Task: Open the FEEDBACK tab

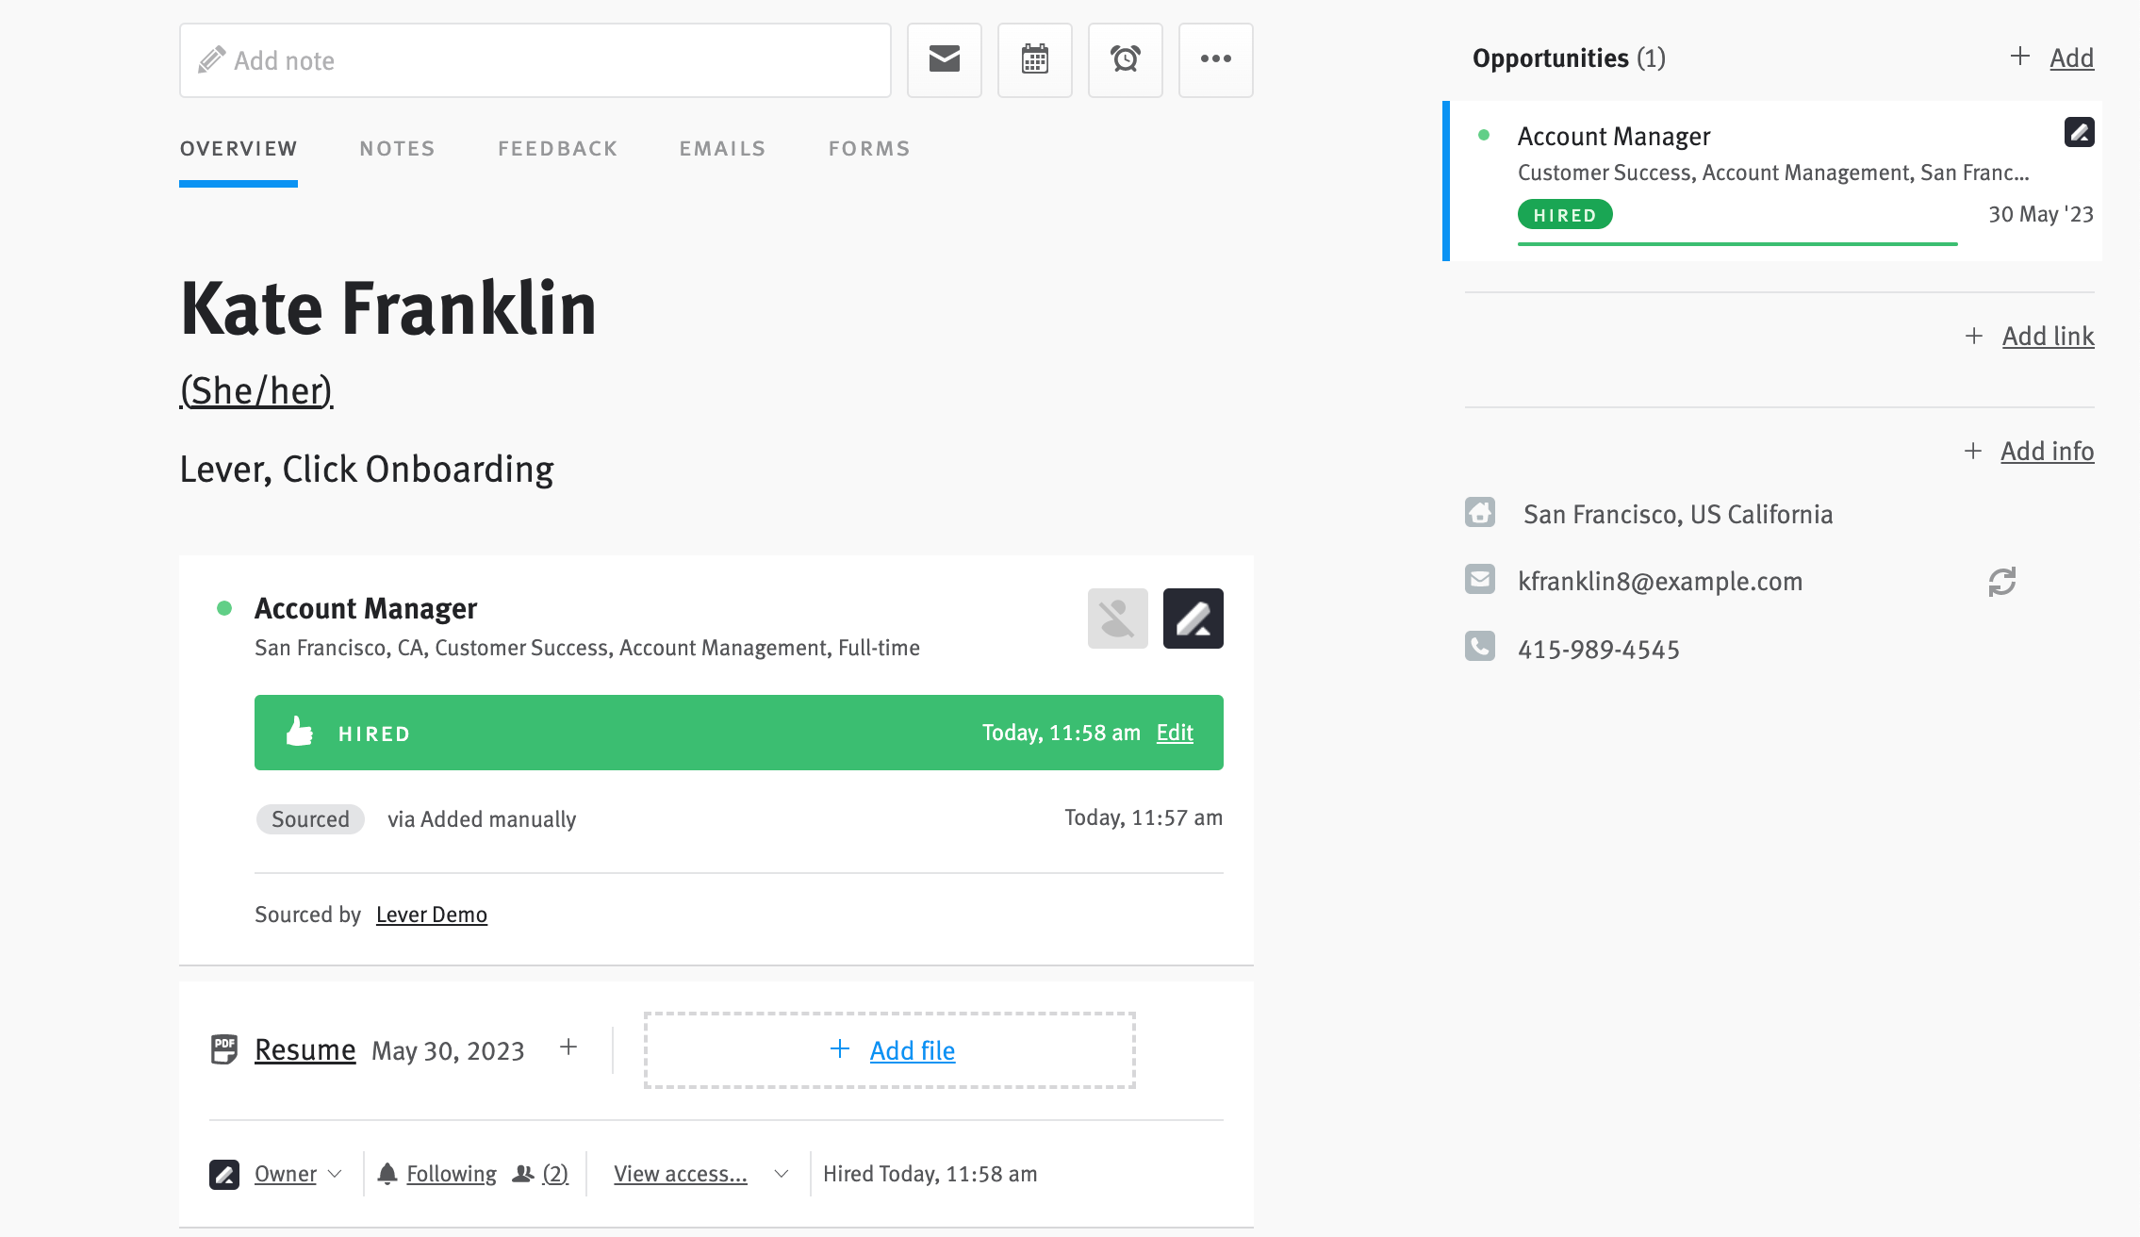Action: tap(556, 148)
